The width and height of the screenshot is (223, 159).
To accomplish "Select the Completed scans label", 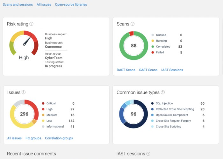I will [163, 46].
